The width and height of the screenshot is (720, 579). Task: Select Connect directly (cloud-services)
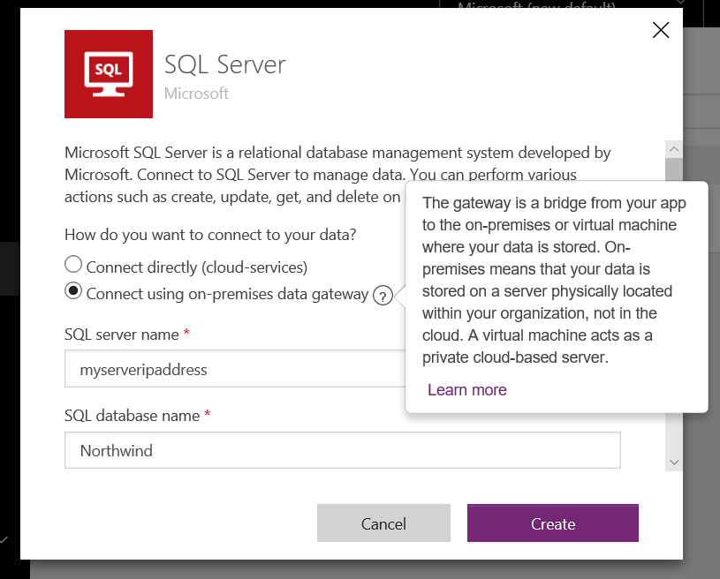coord(72,264)
